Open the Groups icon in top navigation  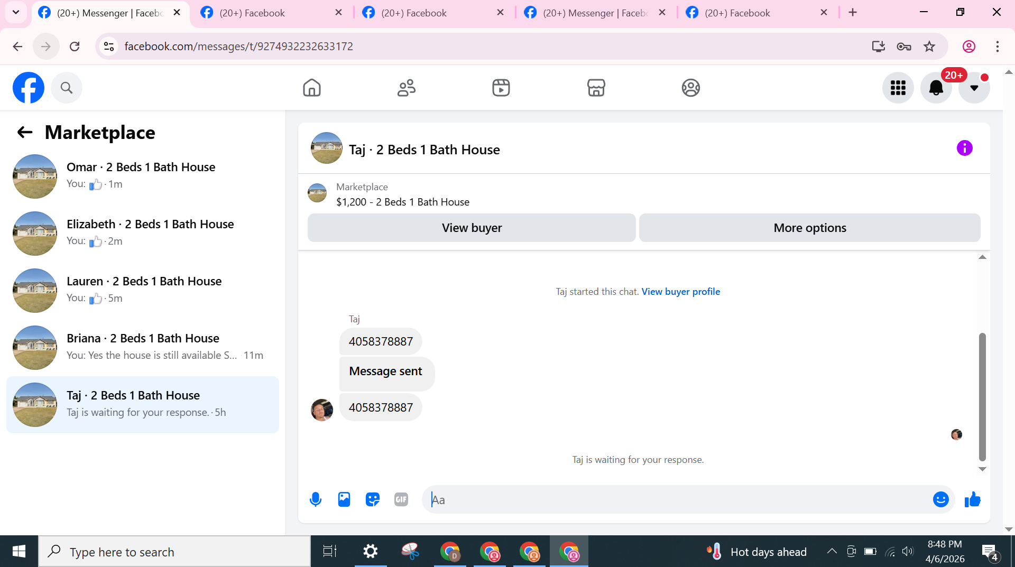[690, 88]
